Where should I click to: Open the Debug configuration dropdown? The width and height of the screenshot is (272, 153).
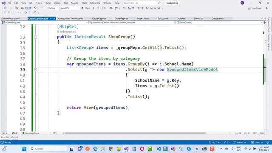[x=54, y=8]
